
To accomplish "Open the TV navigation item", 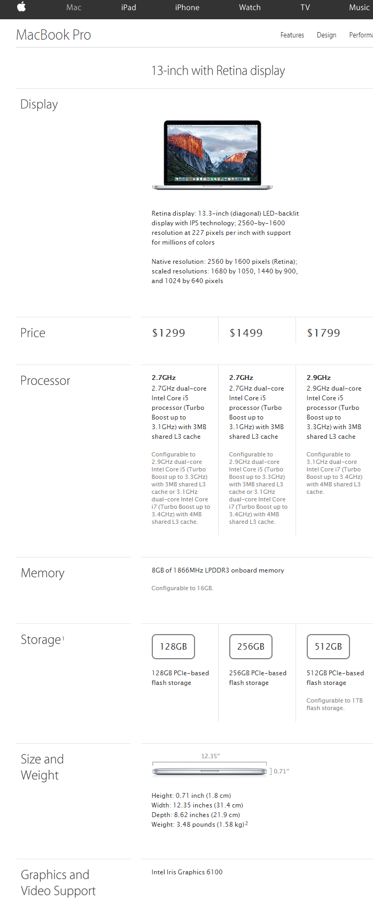I will pyautogui.click(x=305, y=7).
